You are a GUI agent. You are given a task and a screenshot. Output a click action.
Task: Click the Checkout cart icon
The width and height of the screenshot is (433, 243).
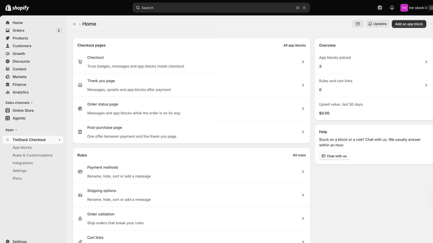pyautogui.click(x=80, y=62)
